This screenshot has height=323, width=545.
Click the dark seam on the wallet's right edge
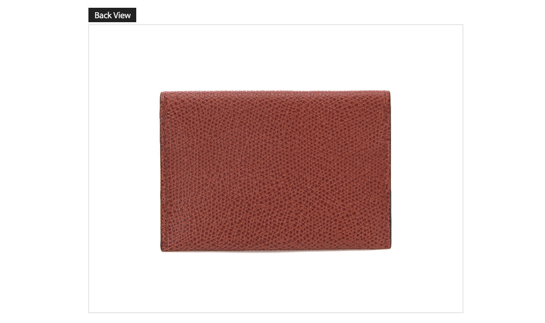coord(390,171)
